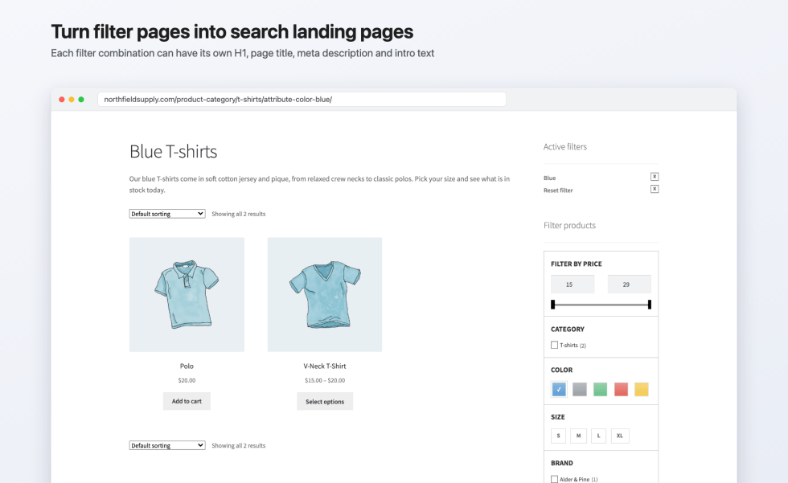Open the Polo product image

(187, 295)
